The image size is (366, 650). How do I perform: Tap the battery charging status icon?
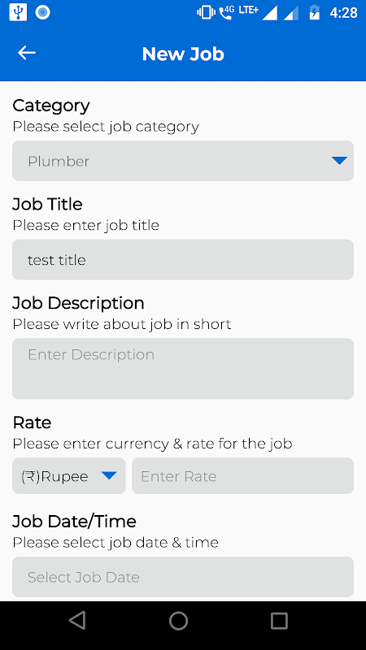point(315,12)
